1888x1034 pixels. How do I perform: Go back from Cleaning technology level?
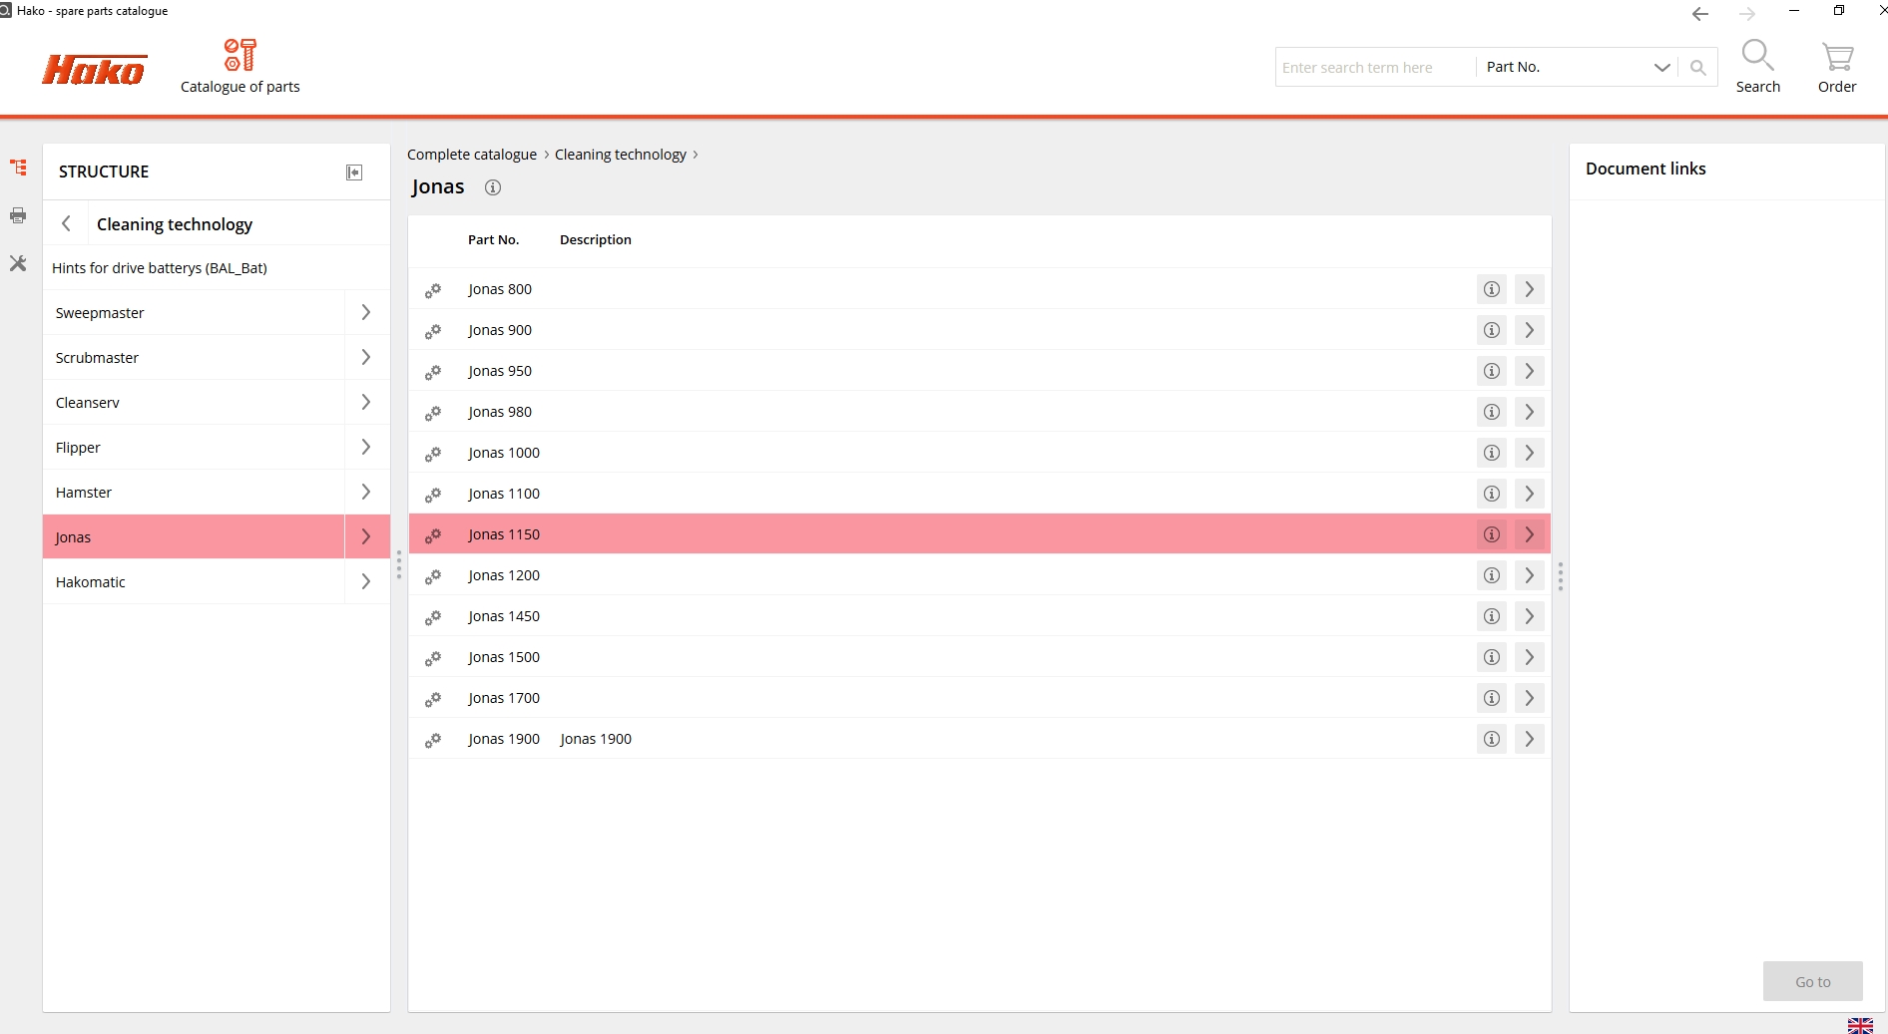coord(66,223)
